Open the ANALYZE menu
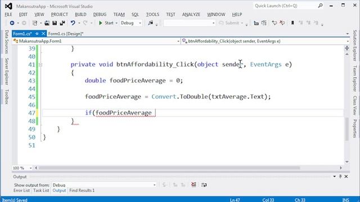360x202 pixels. pos(191,15)
